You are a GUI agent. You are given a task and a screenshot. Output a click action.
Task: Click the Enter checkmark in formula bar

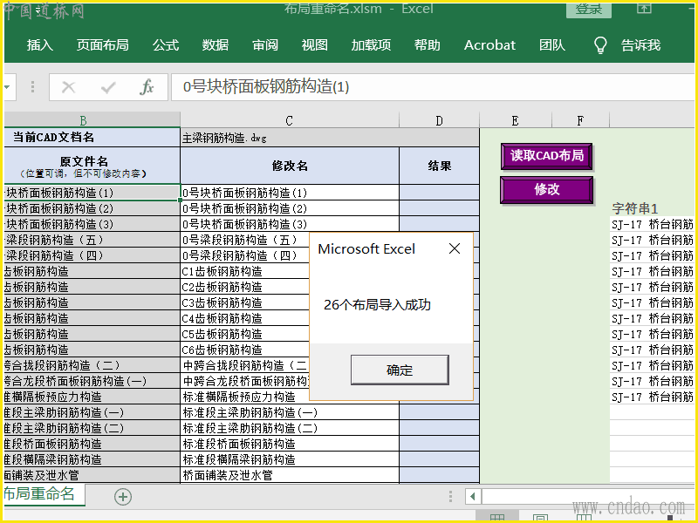click(x=108, y=87)
